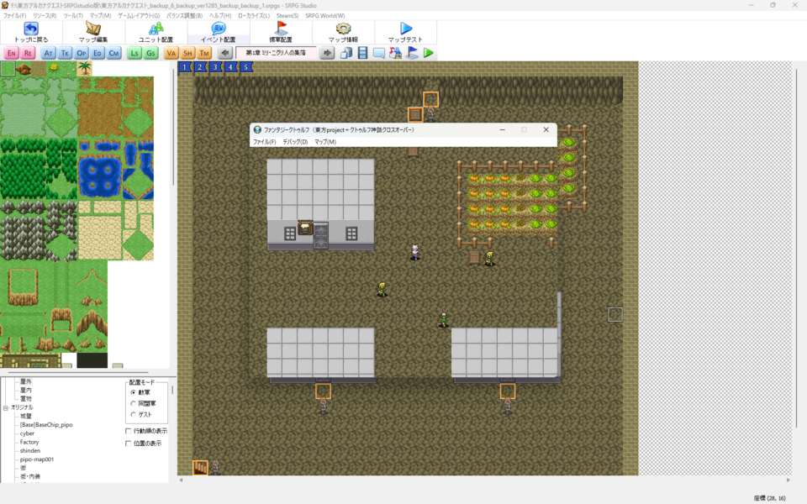This screenshot has width=807, height=504.
Task: Click the palm tree tile thumbnail
Action: coord(84,69)
